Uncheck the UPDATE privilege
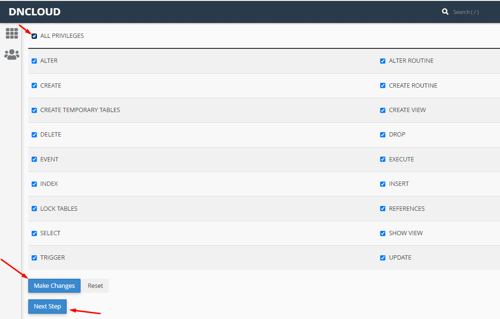This screenshot has height=319, width=500. pyautogui.click(x=383, y=258)
